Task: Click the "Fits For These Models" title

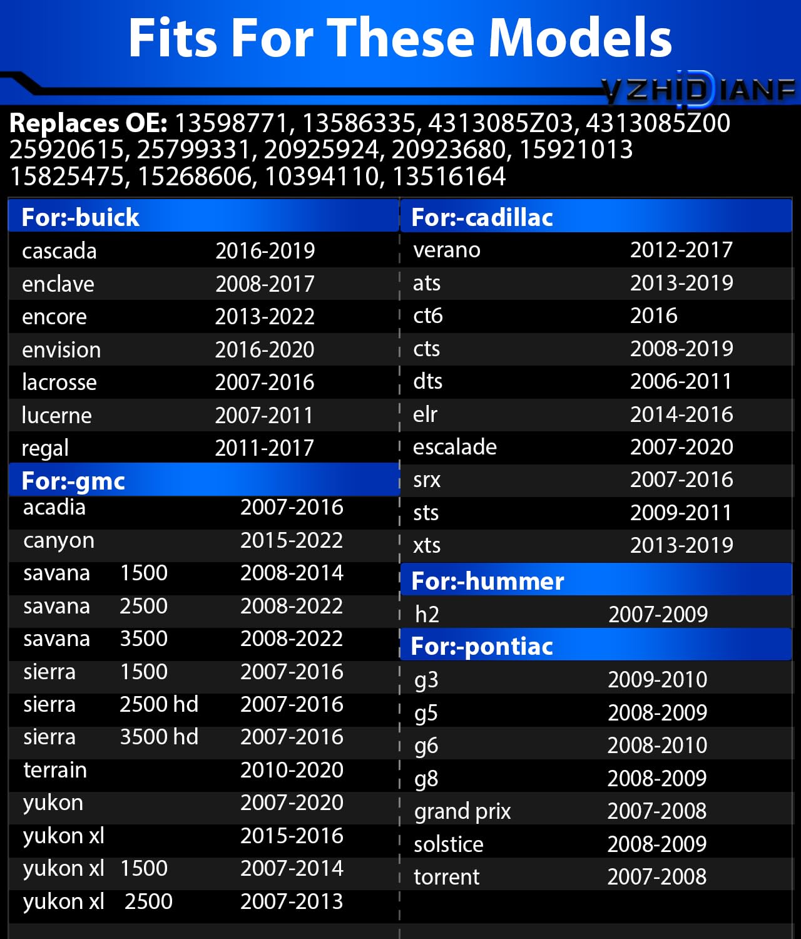Action: coord(400,38)
